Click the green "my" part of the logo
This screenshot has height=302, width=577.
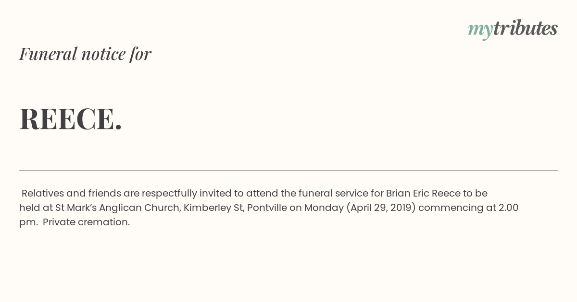coord(480,30)
